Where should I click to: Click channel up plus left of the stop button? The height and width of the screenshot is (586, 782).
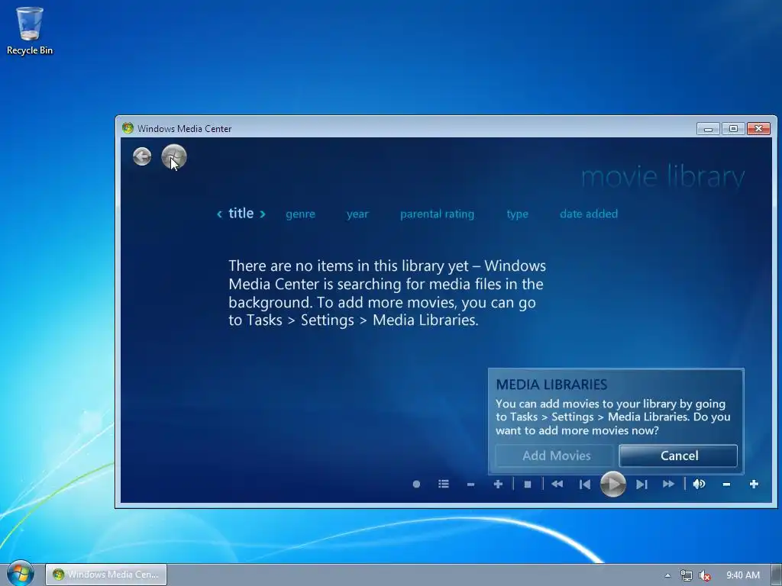(498, 484)
